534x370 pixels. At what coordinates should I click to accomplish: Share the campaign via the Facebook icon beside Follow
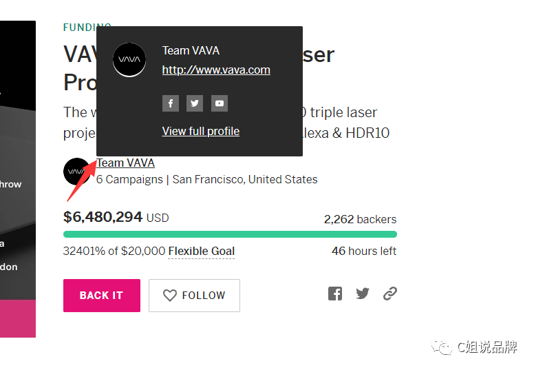pos(335,294)
